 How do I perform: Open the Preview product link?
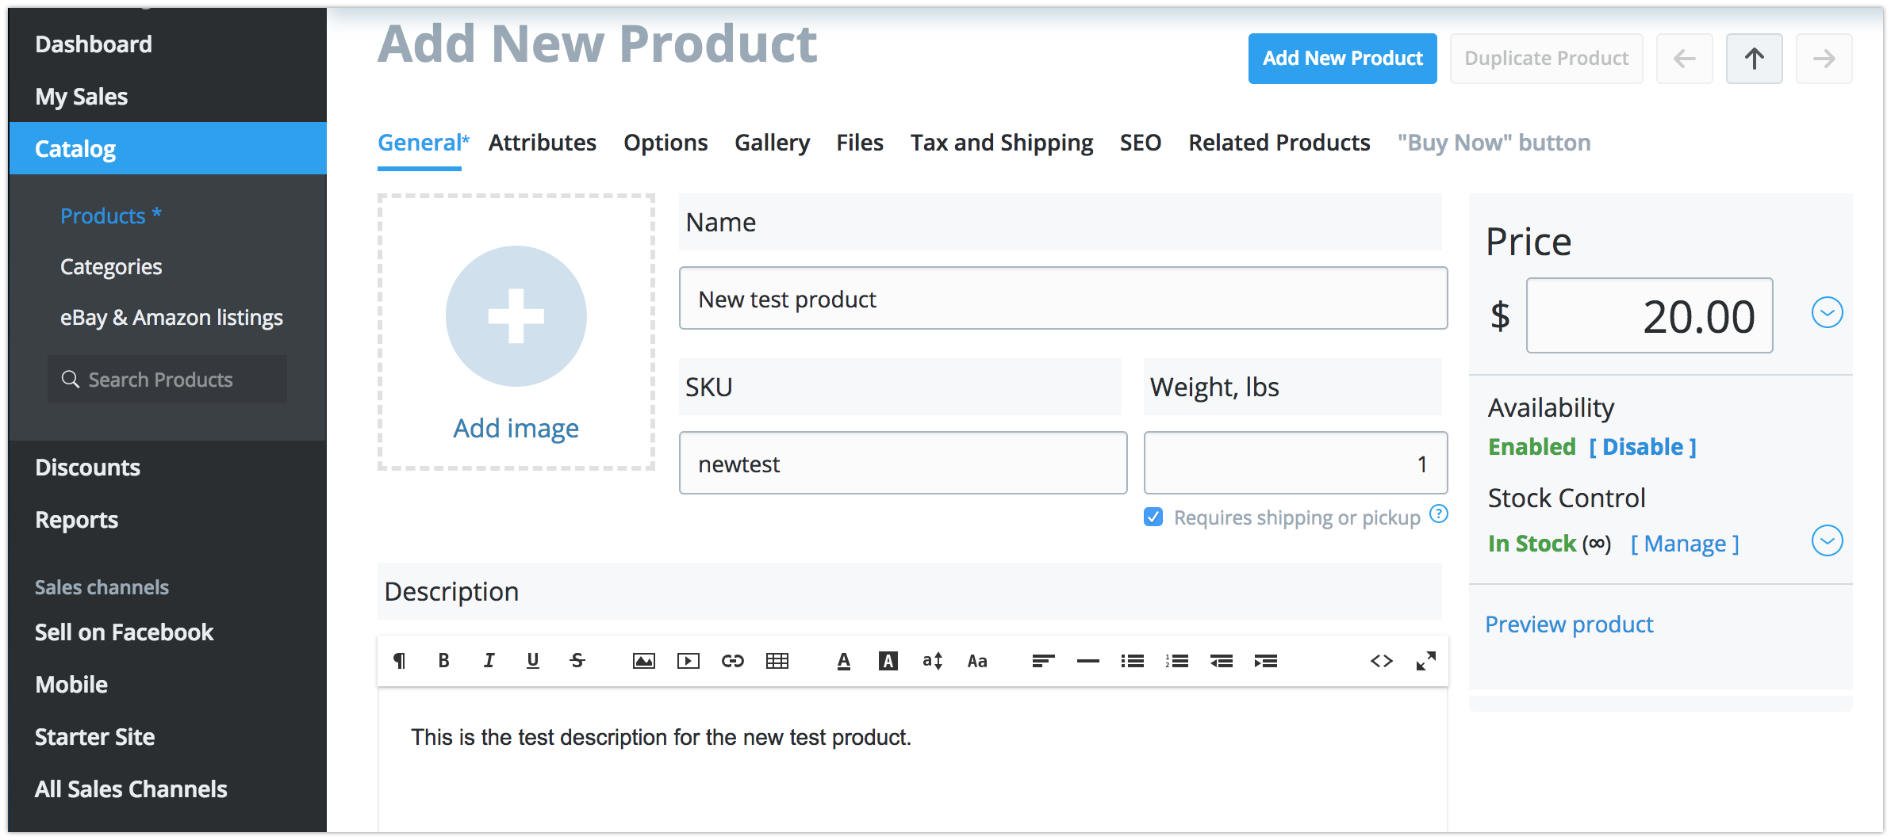(1568, 624)
